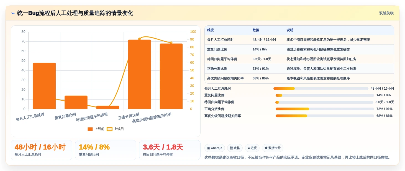Viewport: 405px width, 171px height.
Task: Toggle the 上线前 legend item
Action: pos(96,129)
